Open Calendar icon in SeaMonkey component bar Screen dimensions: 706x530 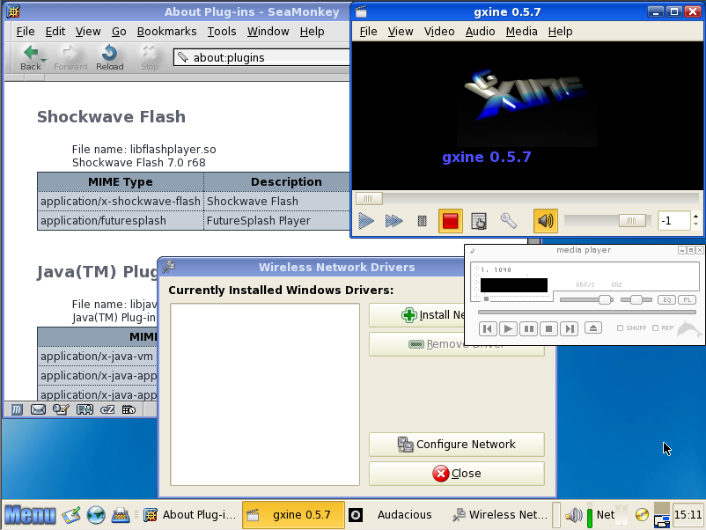129,409
